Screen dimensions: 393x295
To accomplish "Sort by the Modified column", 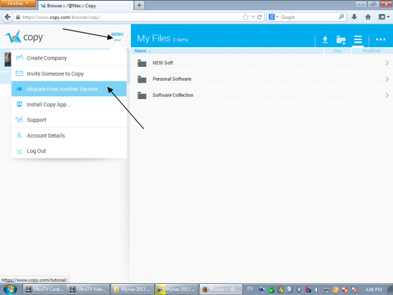I will (x=371, y=50).
